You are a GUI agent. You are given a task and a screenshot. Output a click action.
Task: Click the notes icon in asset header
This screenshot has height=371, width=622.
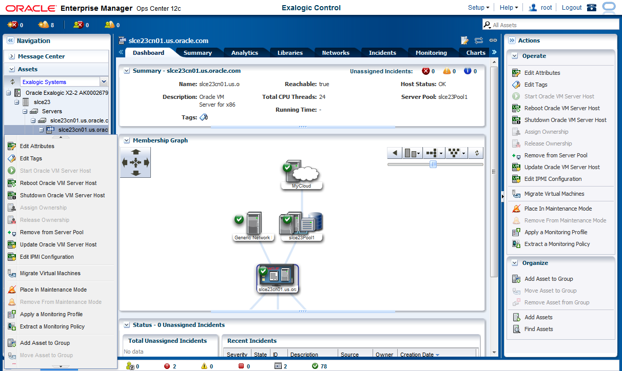[465, 40]
